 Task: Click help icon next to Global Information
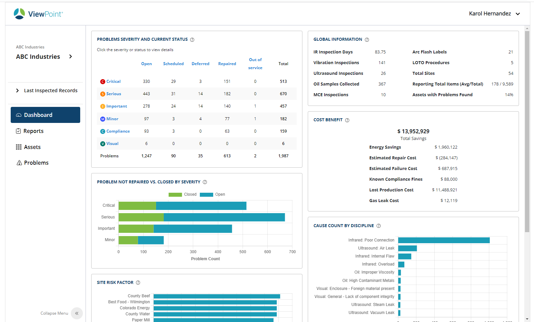[x=367, y=40]
